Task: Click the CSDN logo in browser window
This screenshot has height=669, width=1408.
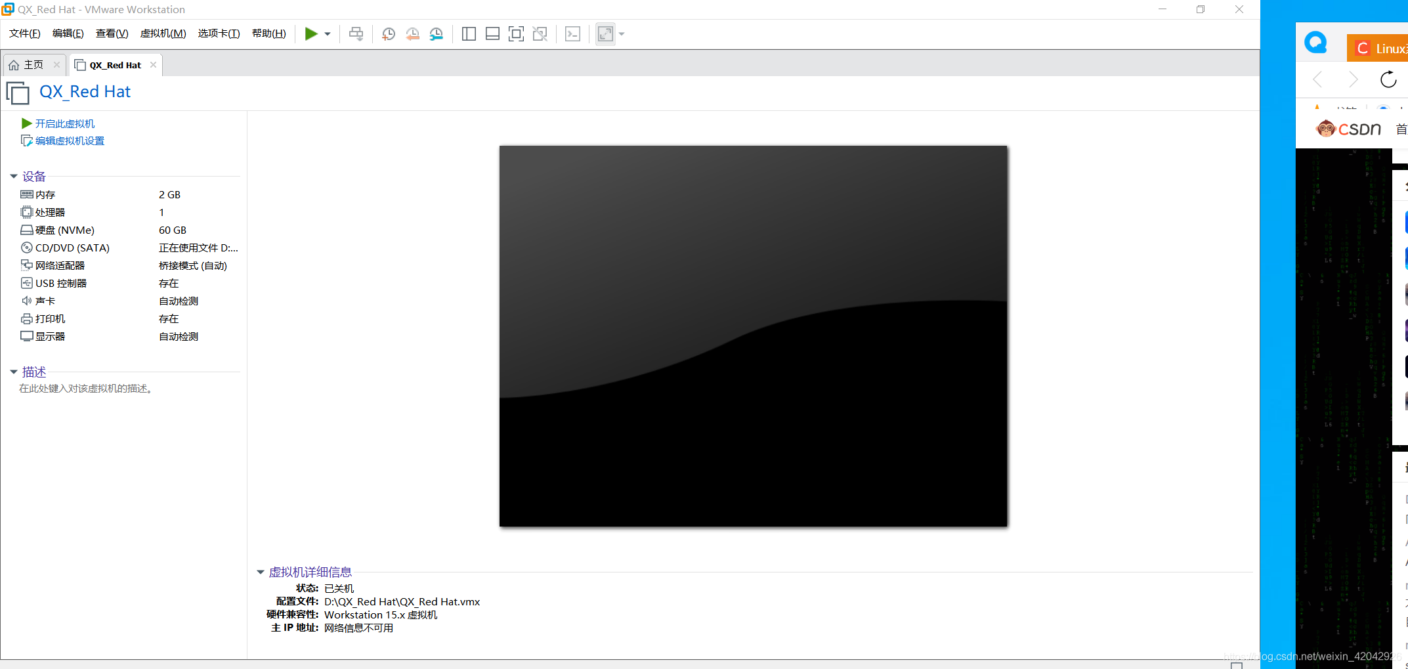Action: (x=1348, y=129)
